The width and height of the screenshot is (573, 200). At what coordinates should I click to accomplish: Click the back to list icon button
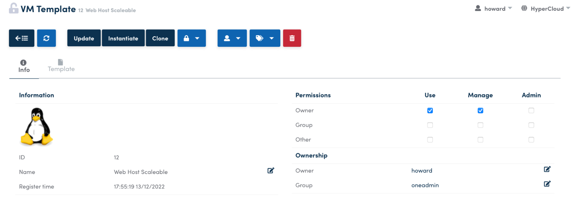[x=21, y=38]
